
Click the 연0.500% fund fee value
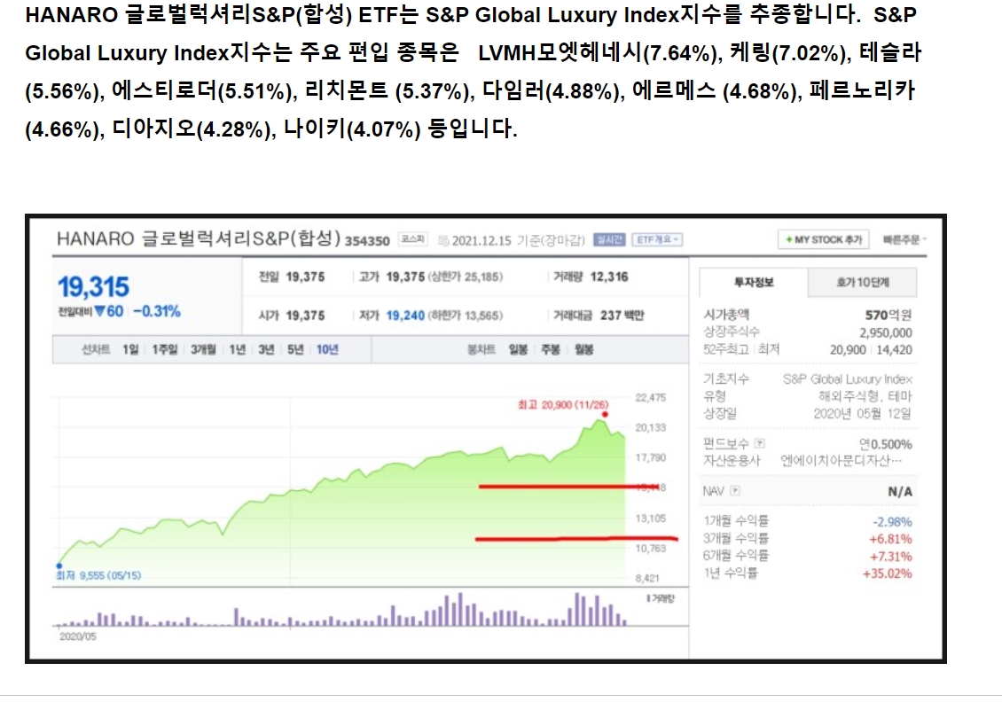tap(886, 444)
